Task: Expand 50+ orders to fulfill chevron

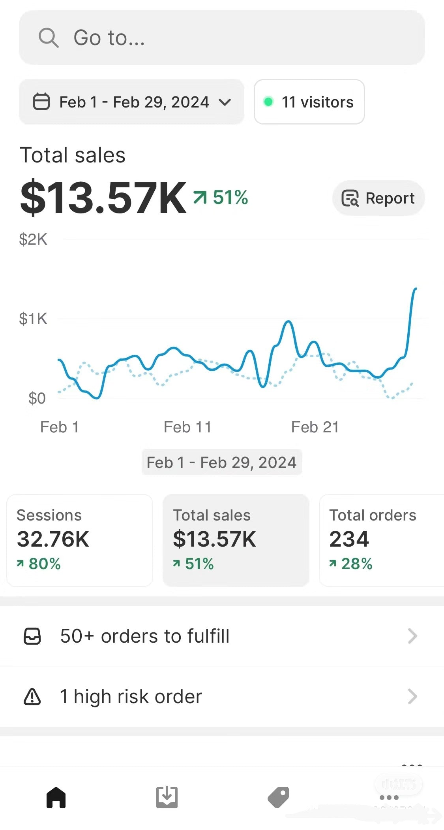Action: point(412,636)
